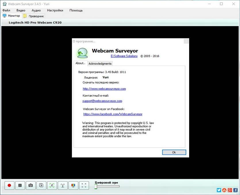
Task: Minimize the Webcam Surveyor window
Action: 209,4
